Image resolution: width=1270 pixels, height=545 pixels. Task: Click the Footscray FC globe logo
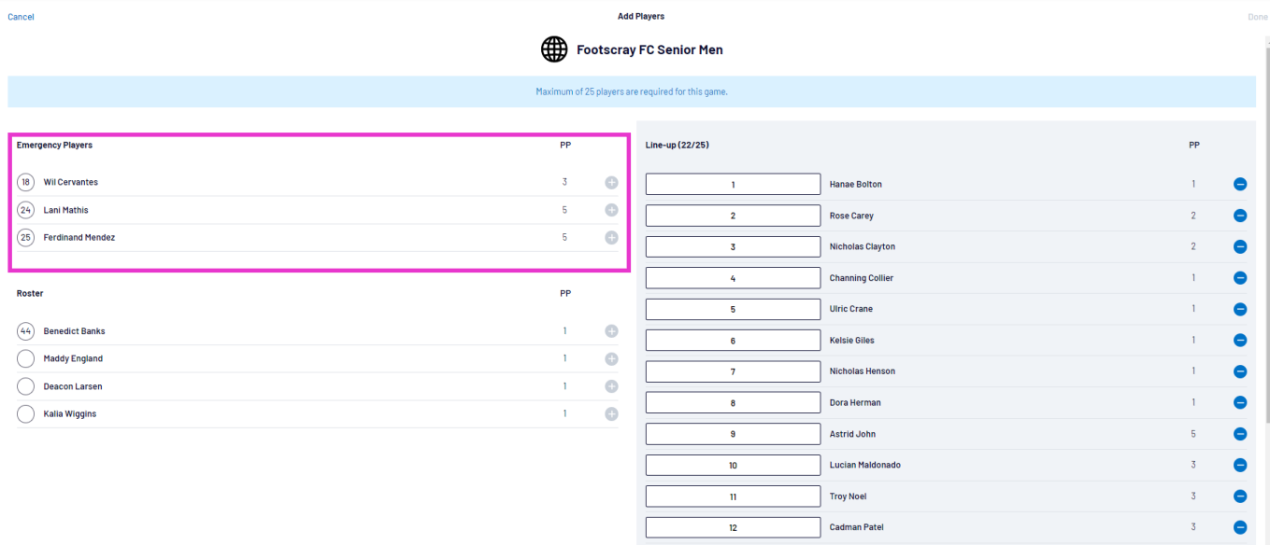click(x=554, y=49)
